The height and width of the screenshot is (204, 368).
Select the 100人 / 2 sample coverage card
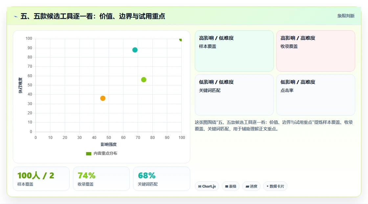tap(41, 179)
